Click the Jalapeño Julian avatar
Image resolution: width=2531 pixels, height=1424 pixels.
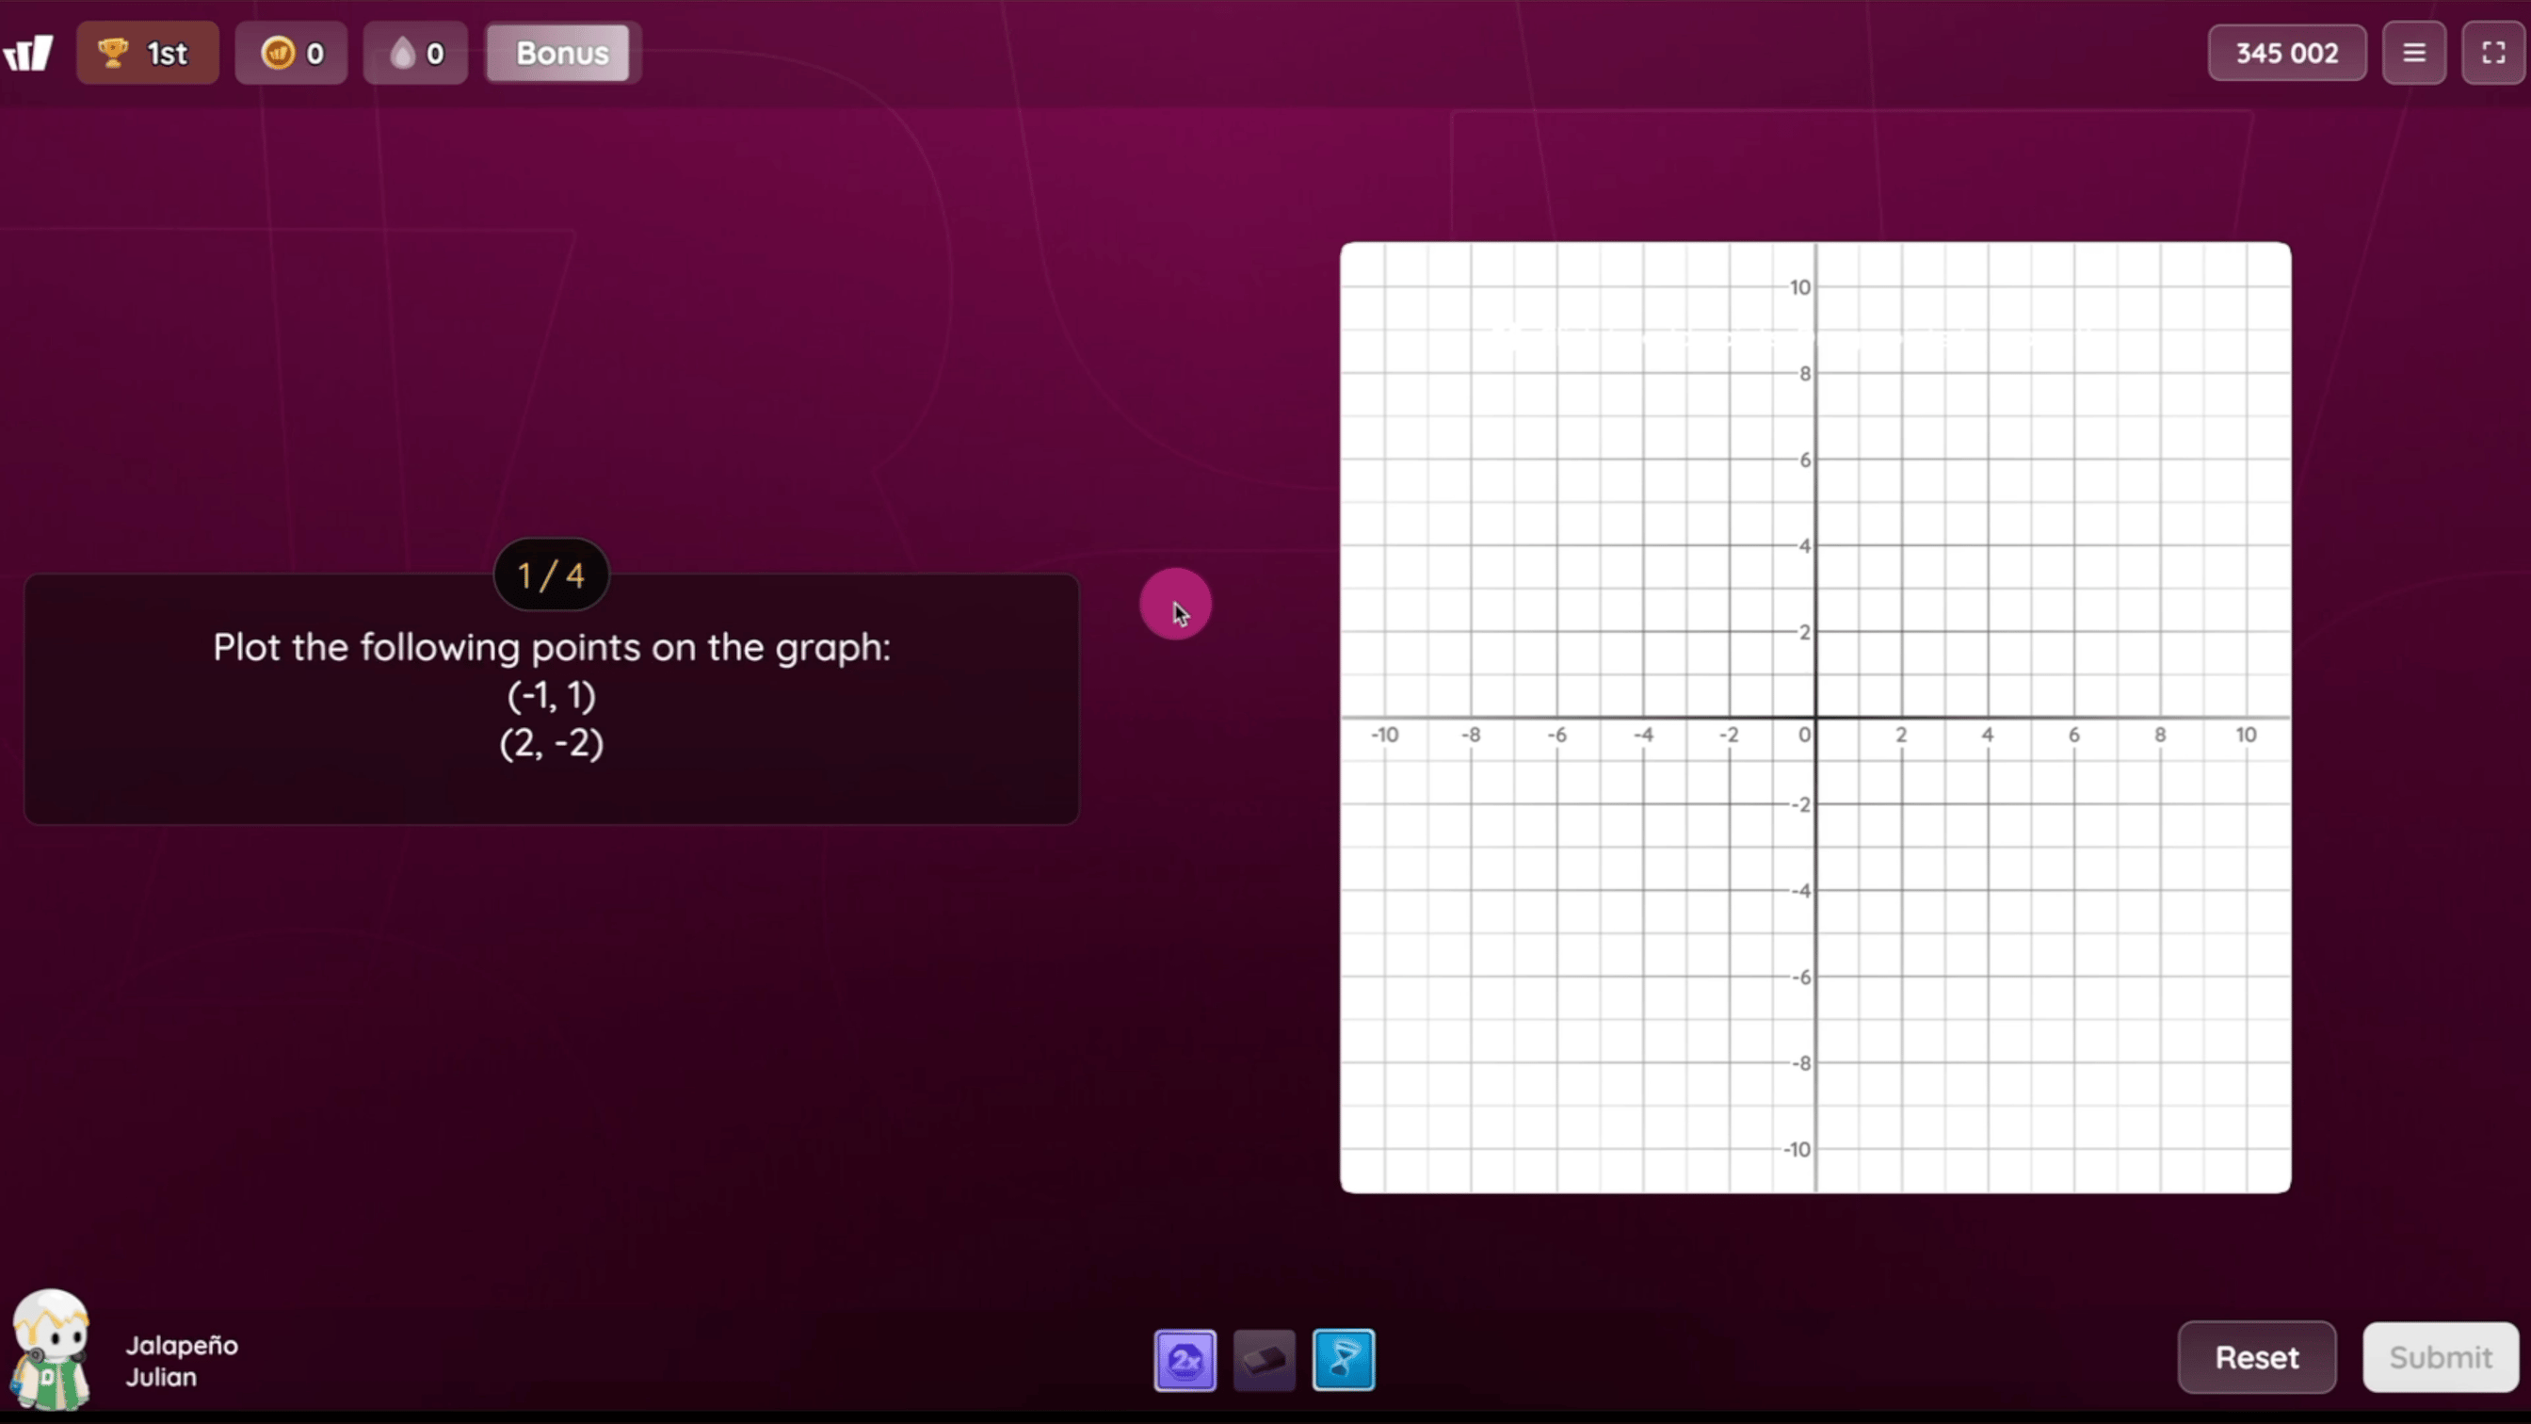tap(51, 1351)
